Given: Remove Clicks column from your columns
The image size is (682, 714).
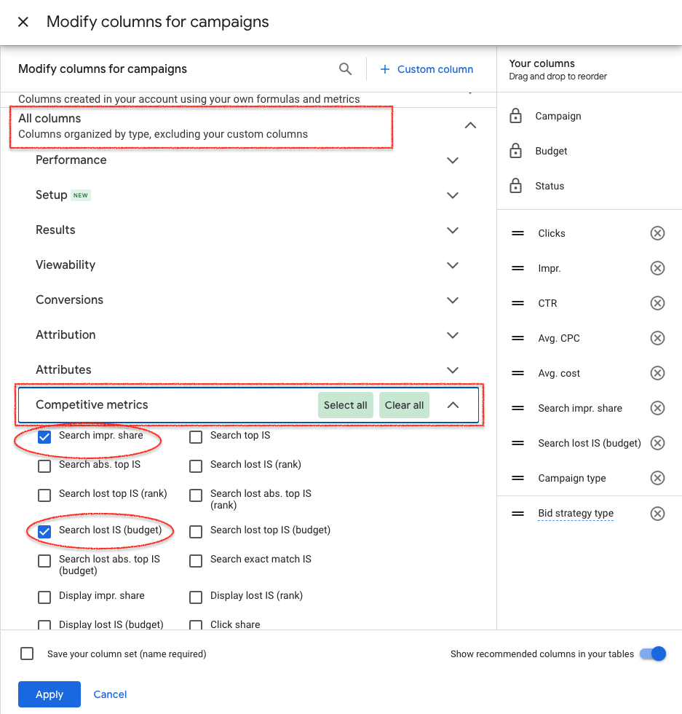Looking at the screenshot, I should coord(657,233).
